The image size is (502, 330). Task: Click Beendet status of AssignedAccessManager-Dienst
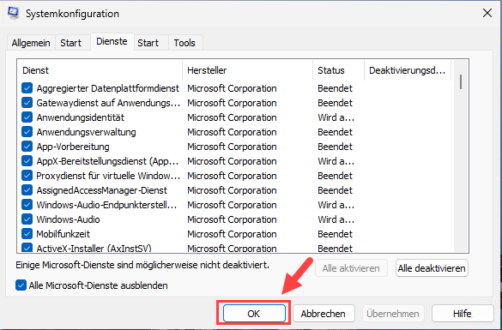[335, 190]
